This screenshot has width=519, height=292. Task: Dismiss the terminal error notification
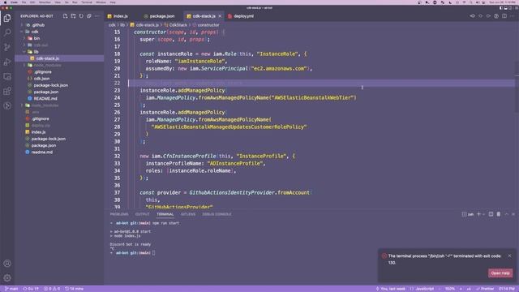[x=509, y=256]
